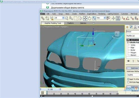The image size is (139, 98).
Task: Click the Use Pivot Point Center icon
Action: click(x=108, y=18)
